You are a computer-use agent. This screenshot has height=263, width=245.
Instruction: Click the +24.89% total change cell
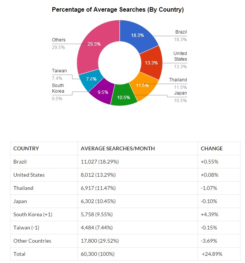pyautogui.click(x=219, y=254)
